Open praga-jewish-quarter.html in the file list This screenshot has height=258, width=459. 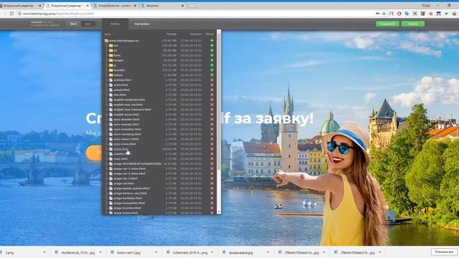pyautogui.click(x=131, y=188)
